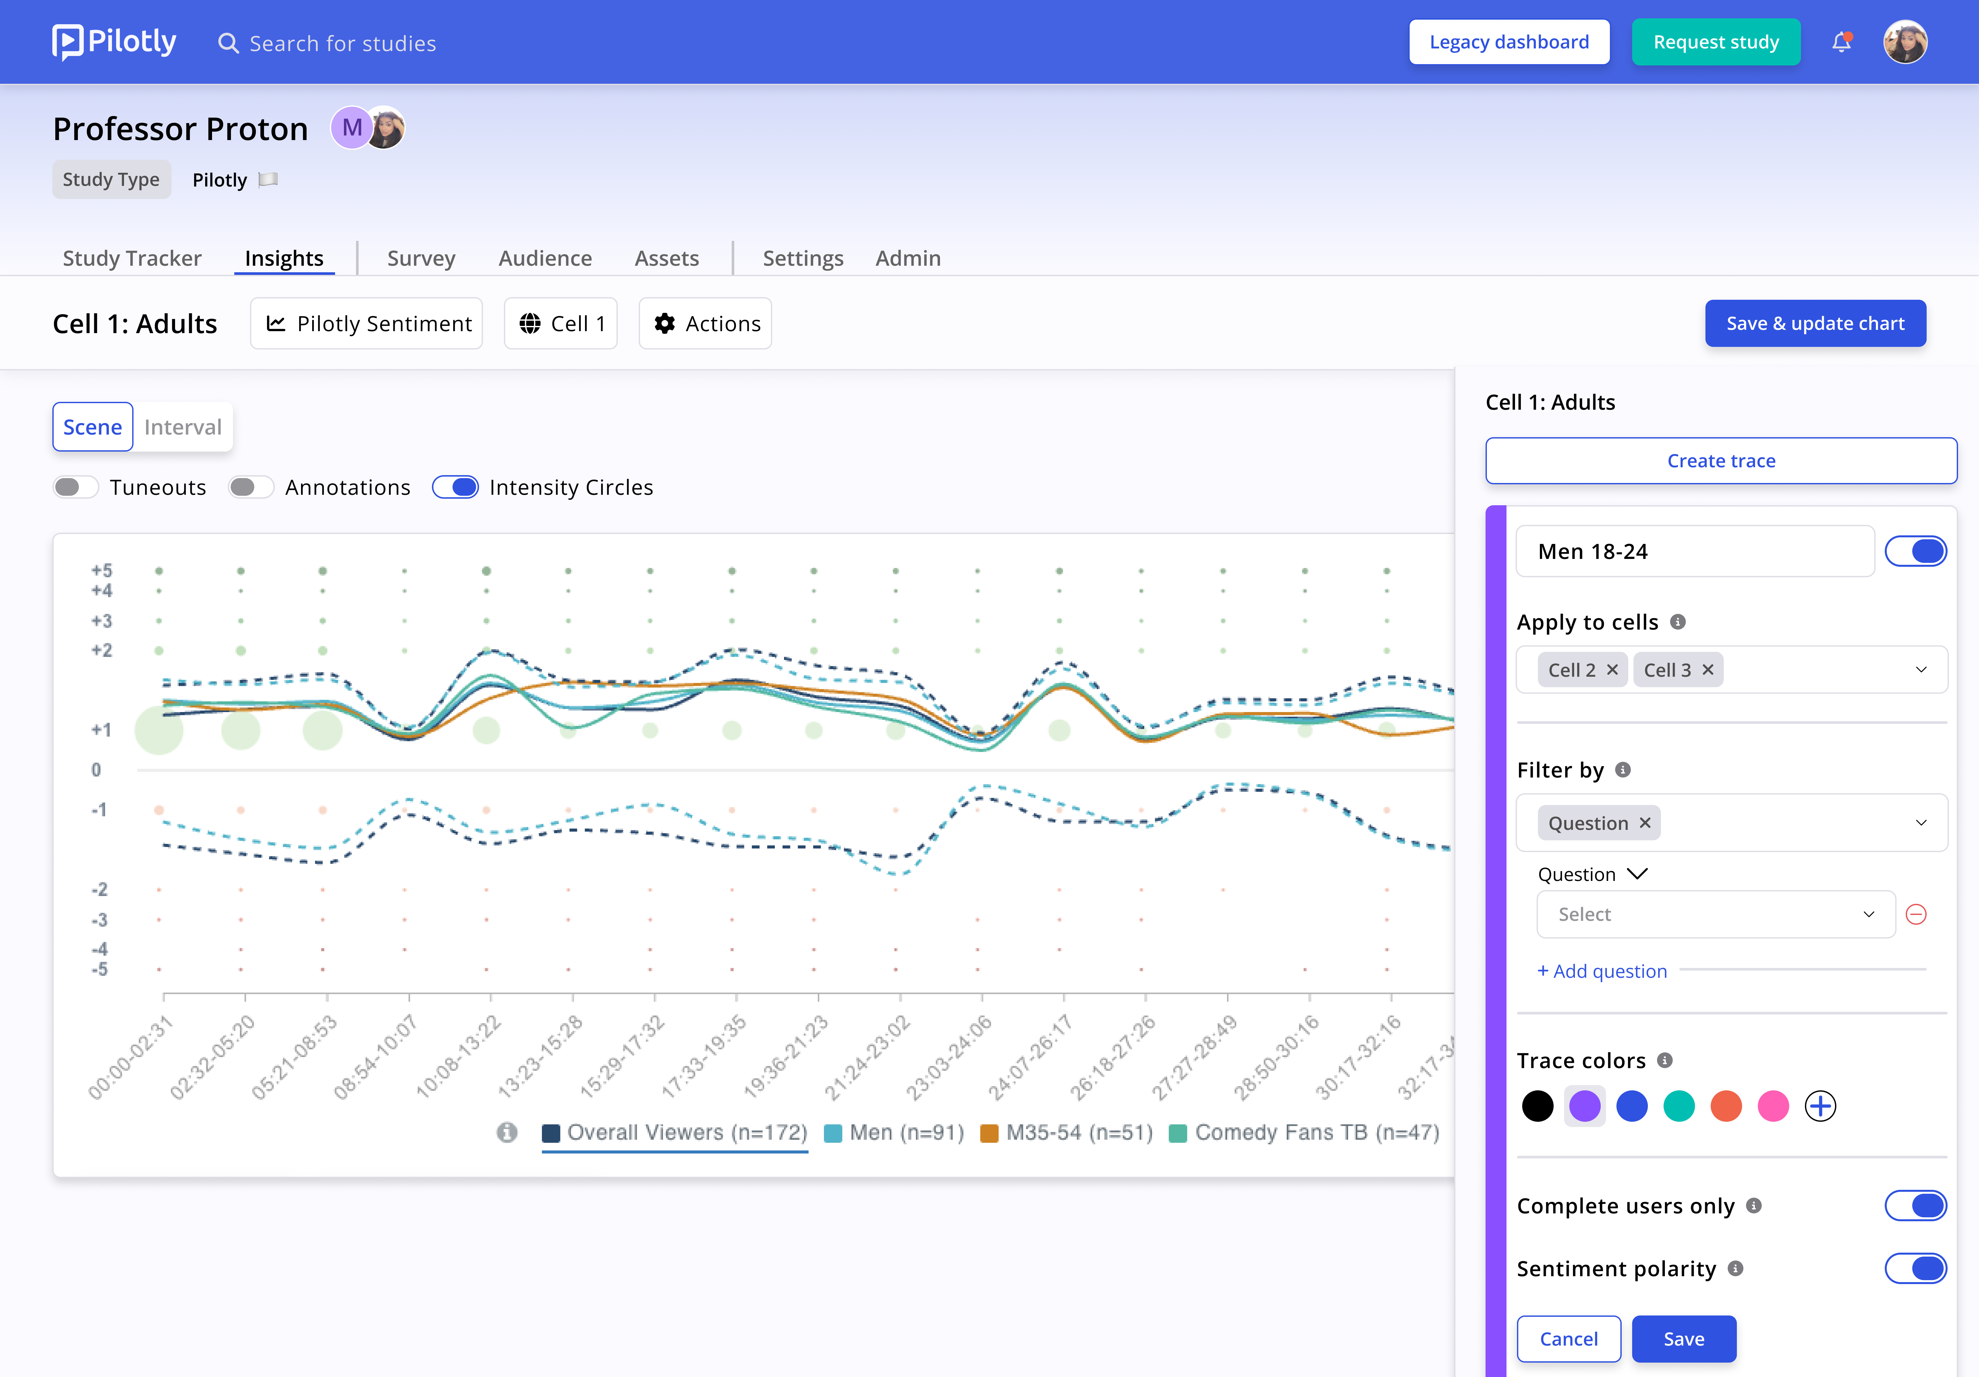The height and width of the screenshot is (1377, 1979).
Task: Enable the Tuneouts toggle
Action: tap(76, 487)
